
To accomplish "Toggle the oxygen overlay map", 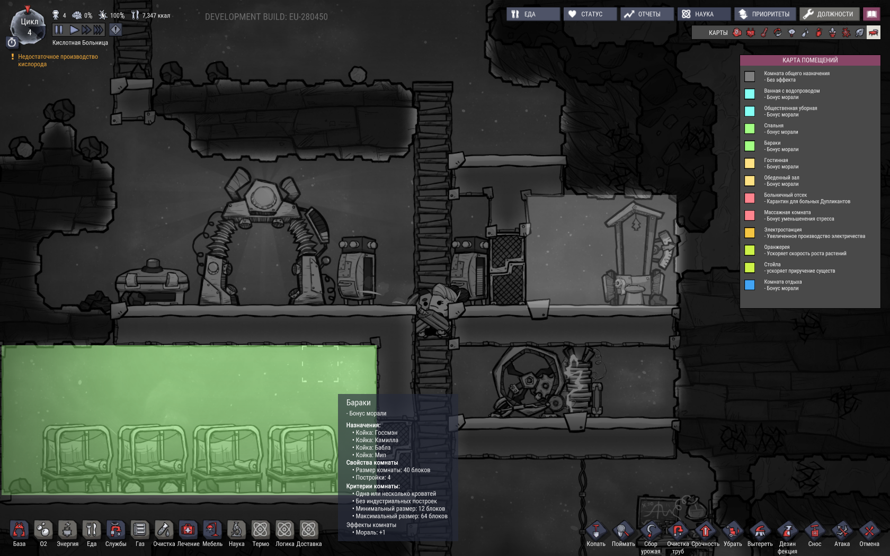I will (x=737, y=33).
